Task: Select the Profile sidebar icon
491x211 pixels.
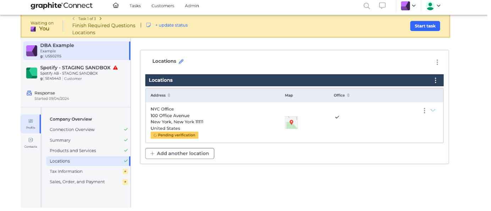Action: point(31,124)
